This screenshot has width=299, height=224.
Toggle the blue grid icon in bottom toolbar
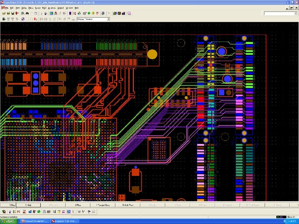[69, 212]
